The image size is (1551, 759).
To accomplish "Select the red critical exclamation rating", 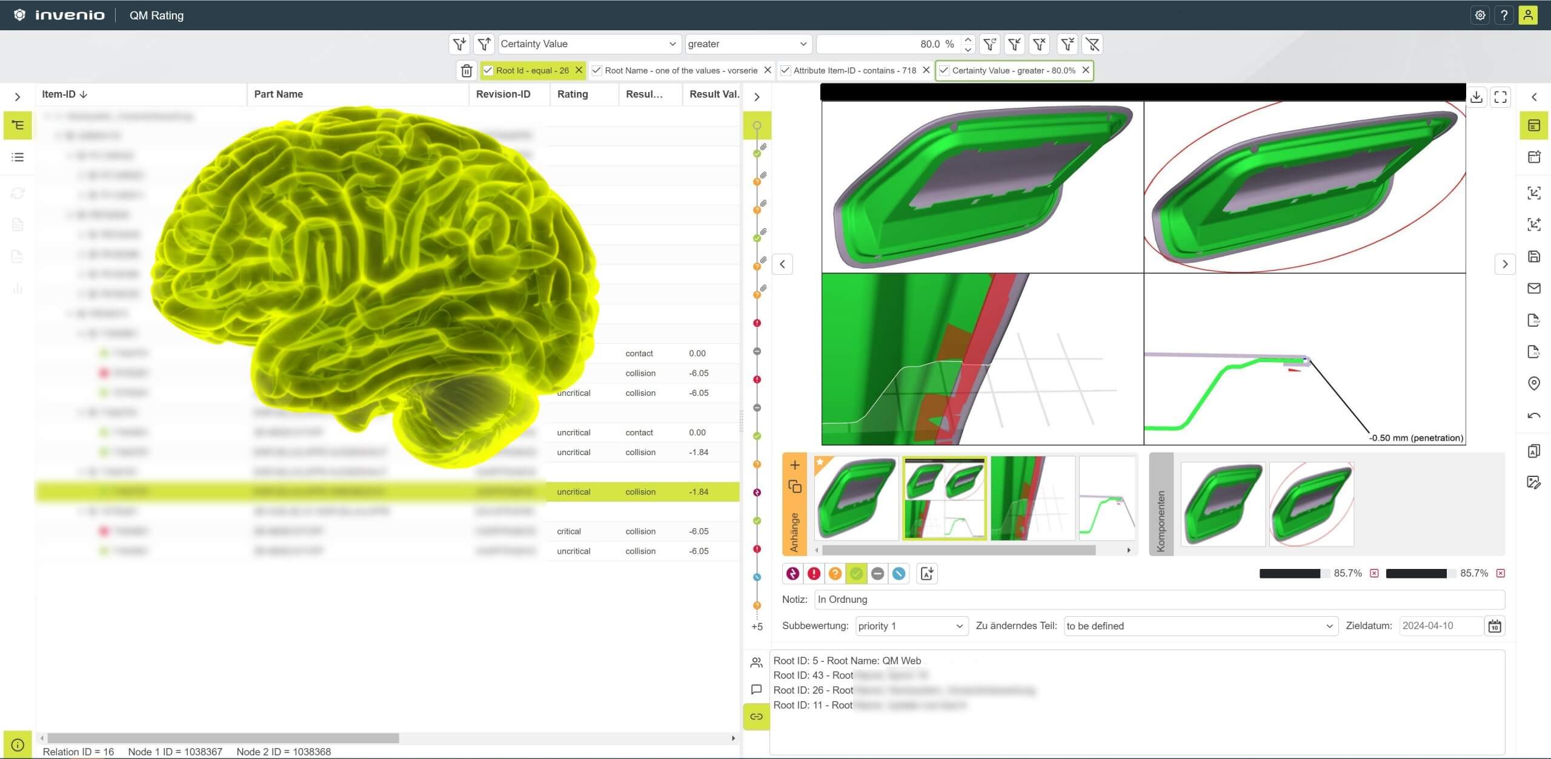I will pyautogui.click(x=814, y=573).
